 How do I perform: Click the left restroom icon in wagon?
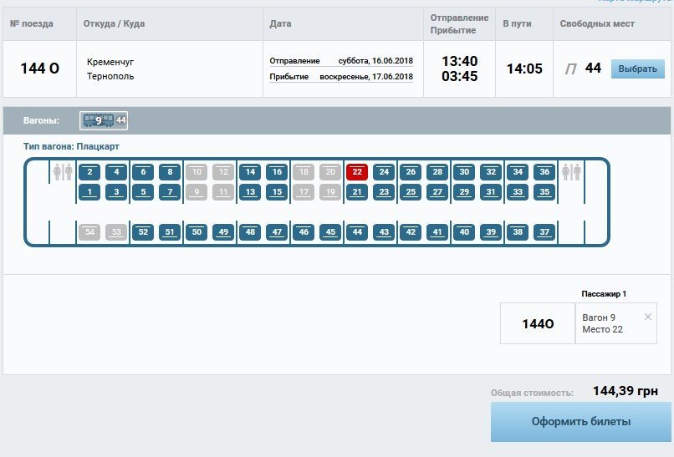[63, 172]
